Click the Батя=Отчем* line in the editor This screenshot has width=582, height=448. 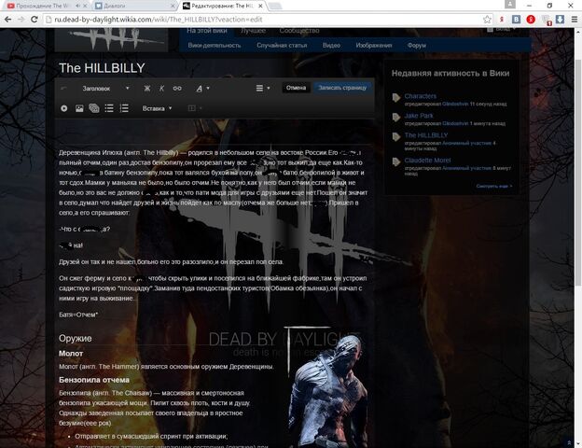pos(78,315)
